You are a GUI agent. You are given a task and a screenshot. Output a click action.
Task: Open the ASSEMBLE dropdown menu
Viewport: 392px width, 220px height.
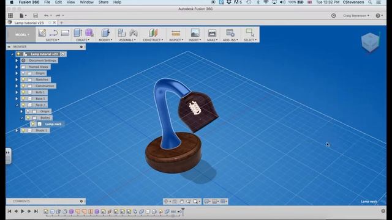127,40
